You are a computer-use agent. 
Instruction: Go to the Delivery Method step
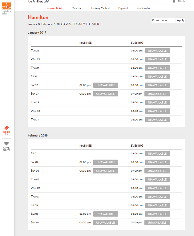100,8
